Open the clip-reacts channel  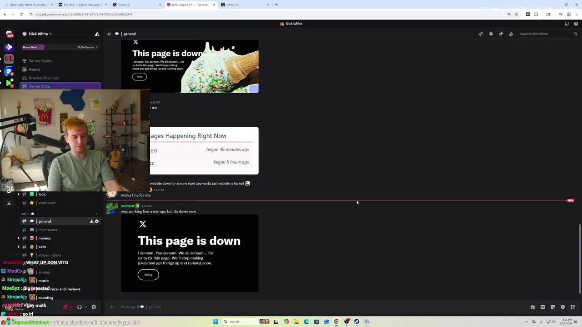[48, 230]
